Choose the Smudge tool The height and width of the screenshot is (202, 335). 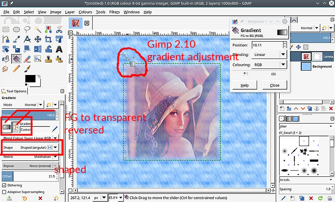(x=5, y=68)
